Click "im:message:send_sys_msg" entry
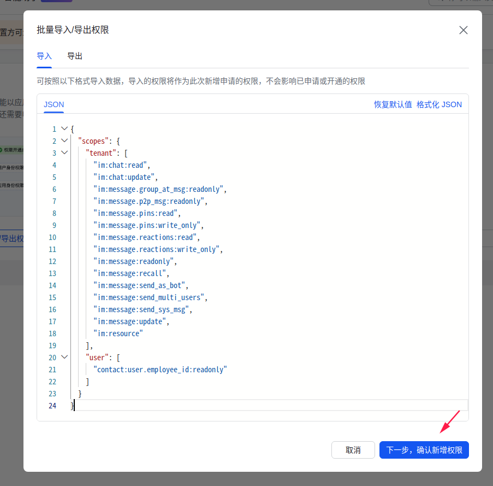Image resolution: width=493 pixels, height=486 pixels. pyautogui.click(x=141, y=309)
